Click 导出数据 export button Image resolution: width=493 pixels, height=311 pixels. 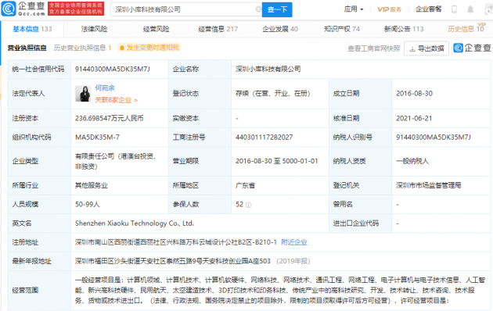426,48
